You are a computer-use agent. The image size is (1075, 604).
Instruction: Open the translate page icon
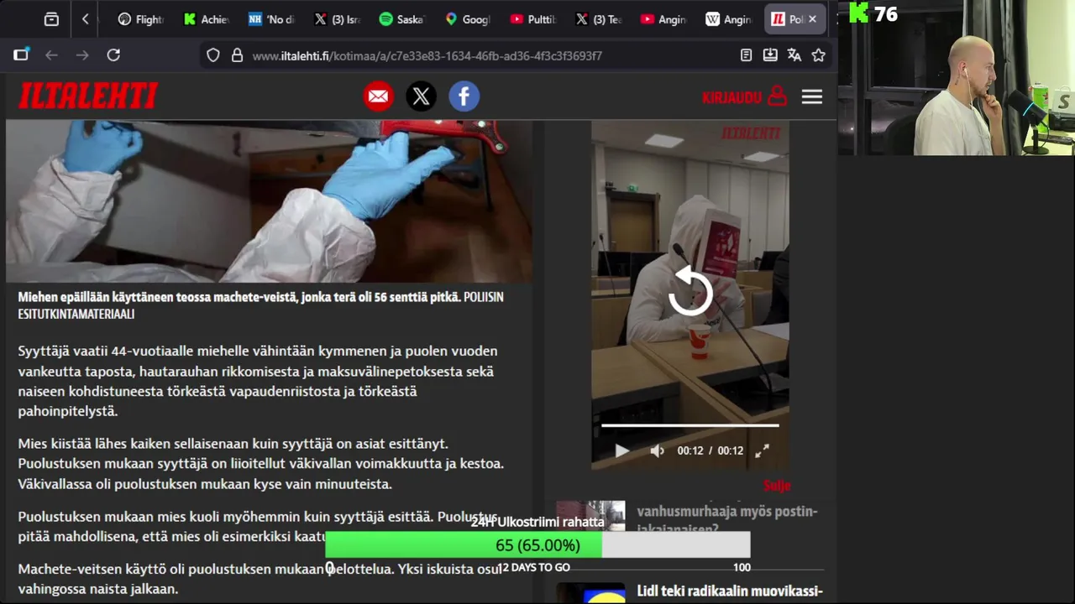tap(794, 55)
